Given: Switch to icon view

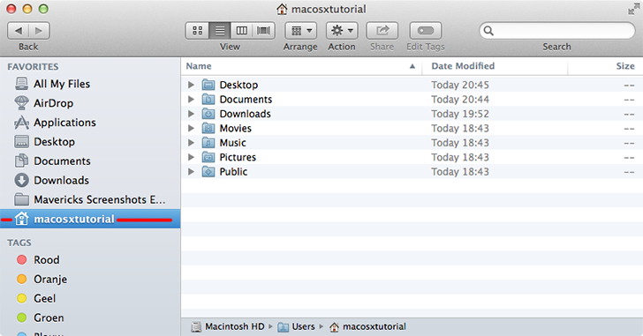Looking at the screenshot, I should coord(197,31).
